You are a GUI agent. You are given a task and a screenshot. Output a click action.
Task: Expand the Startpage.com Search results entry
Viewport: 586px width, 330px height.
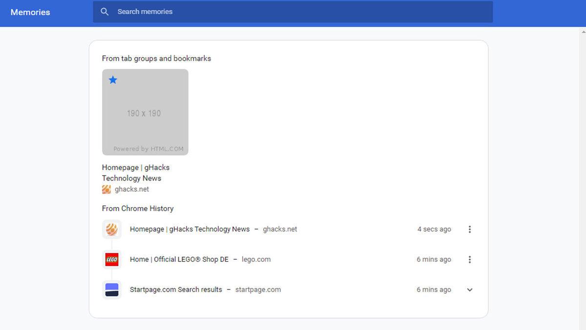click(x=469, y=289)
